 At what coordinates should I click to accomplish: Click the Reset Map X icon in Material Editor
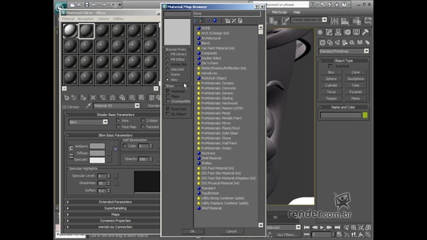[93, 97]
